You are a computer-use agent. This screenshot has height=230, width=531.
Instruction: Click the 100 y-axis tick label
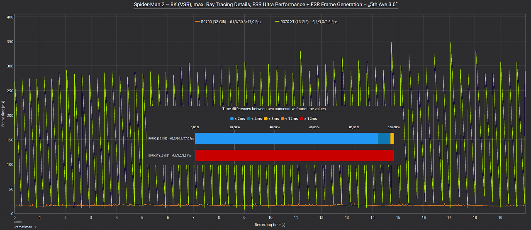click(10, 164)
